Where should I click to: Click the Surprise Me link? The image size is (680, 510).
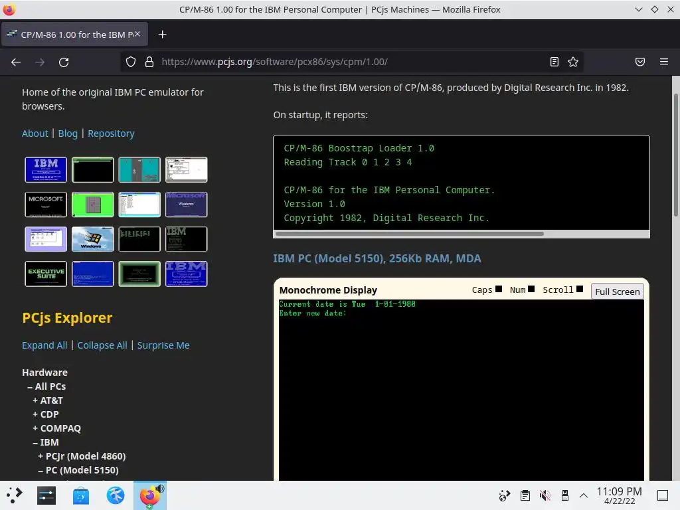tap(163, 345)
